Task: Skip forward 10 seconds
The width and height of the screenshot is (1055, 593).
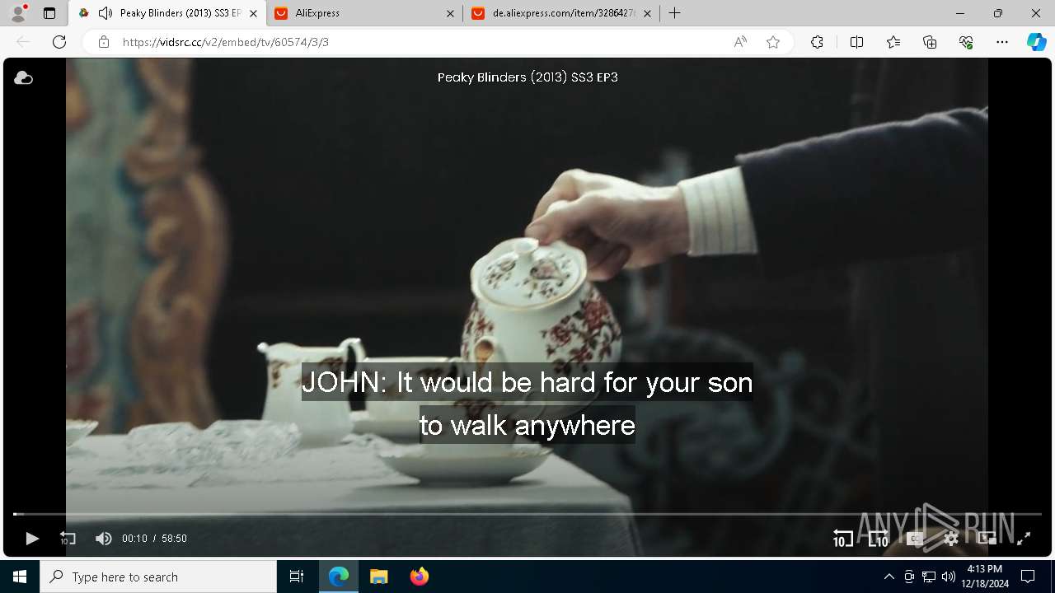Action: [879, 539]
